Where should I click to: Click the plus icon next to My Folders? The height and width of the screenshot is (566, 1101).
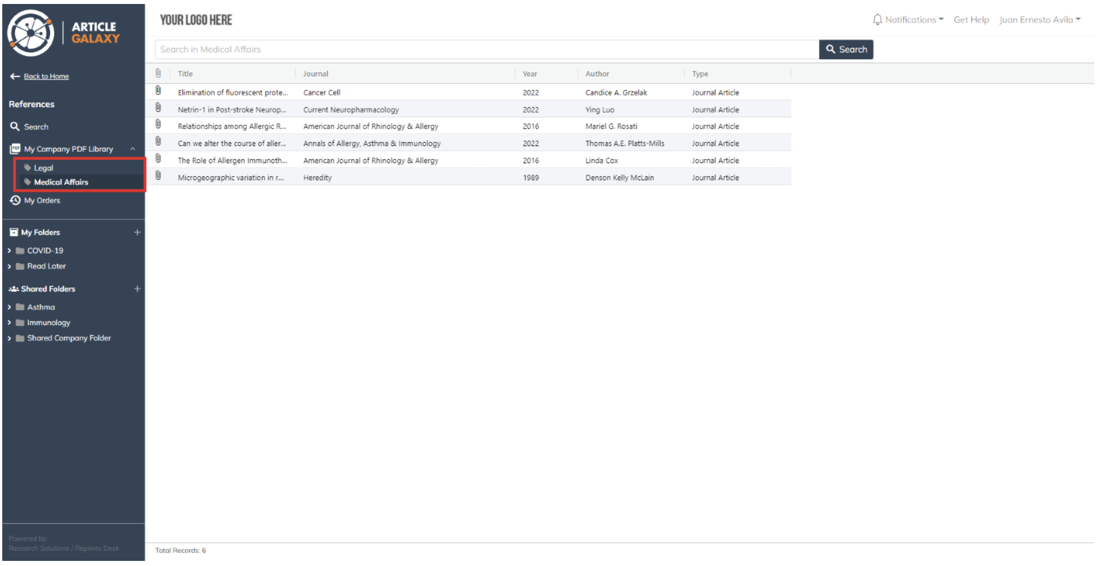[137, 232]
